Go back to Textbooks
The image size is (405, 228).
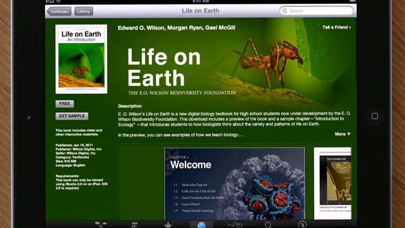(59, 11)
